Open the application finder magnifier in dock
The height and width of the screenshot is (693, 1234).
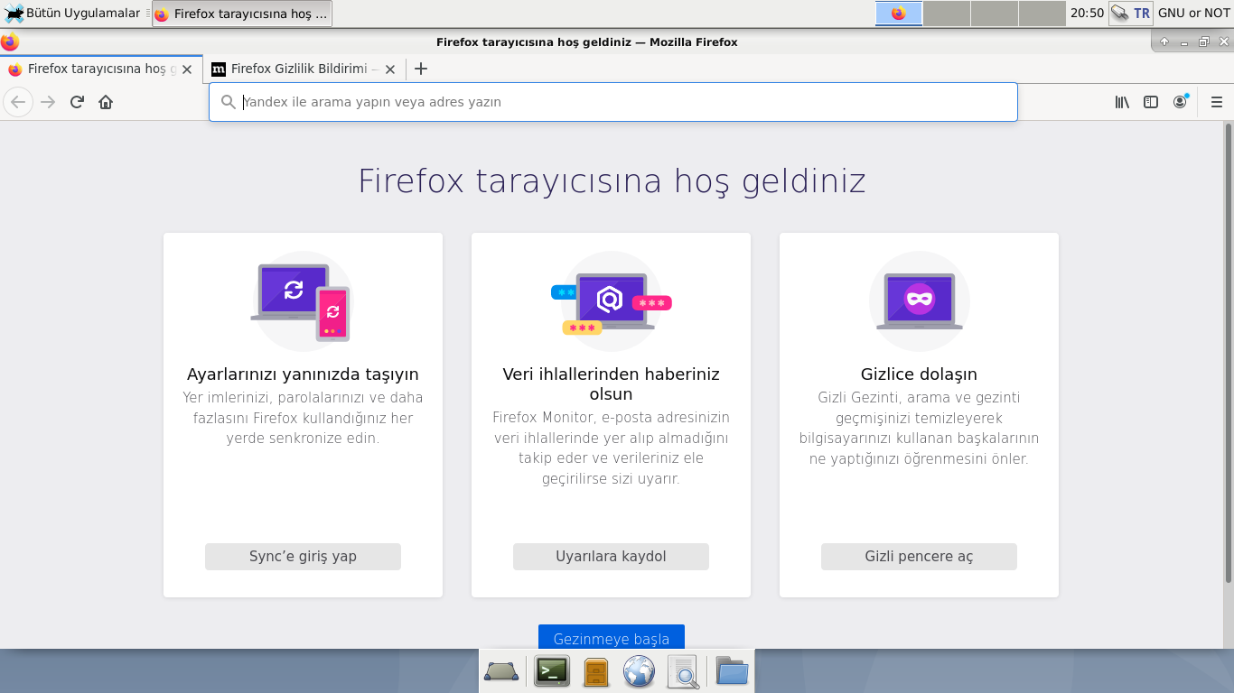point(684,671)
